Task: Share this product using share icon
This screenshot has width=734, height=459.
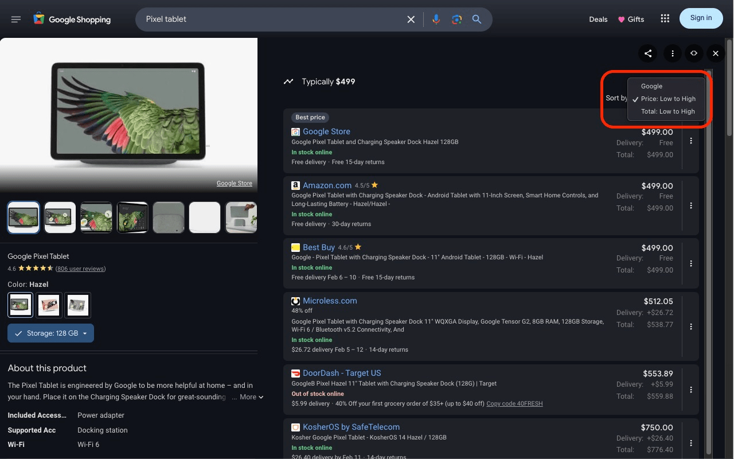Action: coord(648,53)
